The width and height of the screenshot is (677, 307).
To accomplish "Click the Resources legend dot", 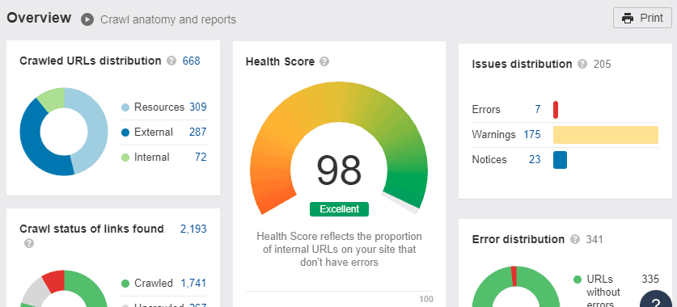I will (x=125, y=107).
